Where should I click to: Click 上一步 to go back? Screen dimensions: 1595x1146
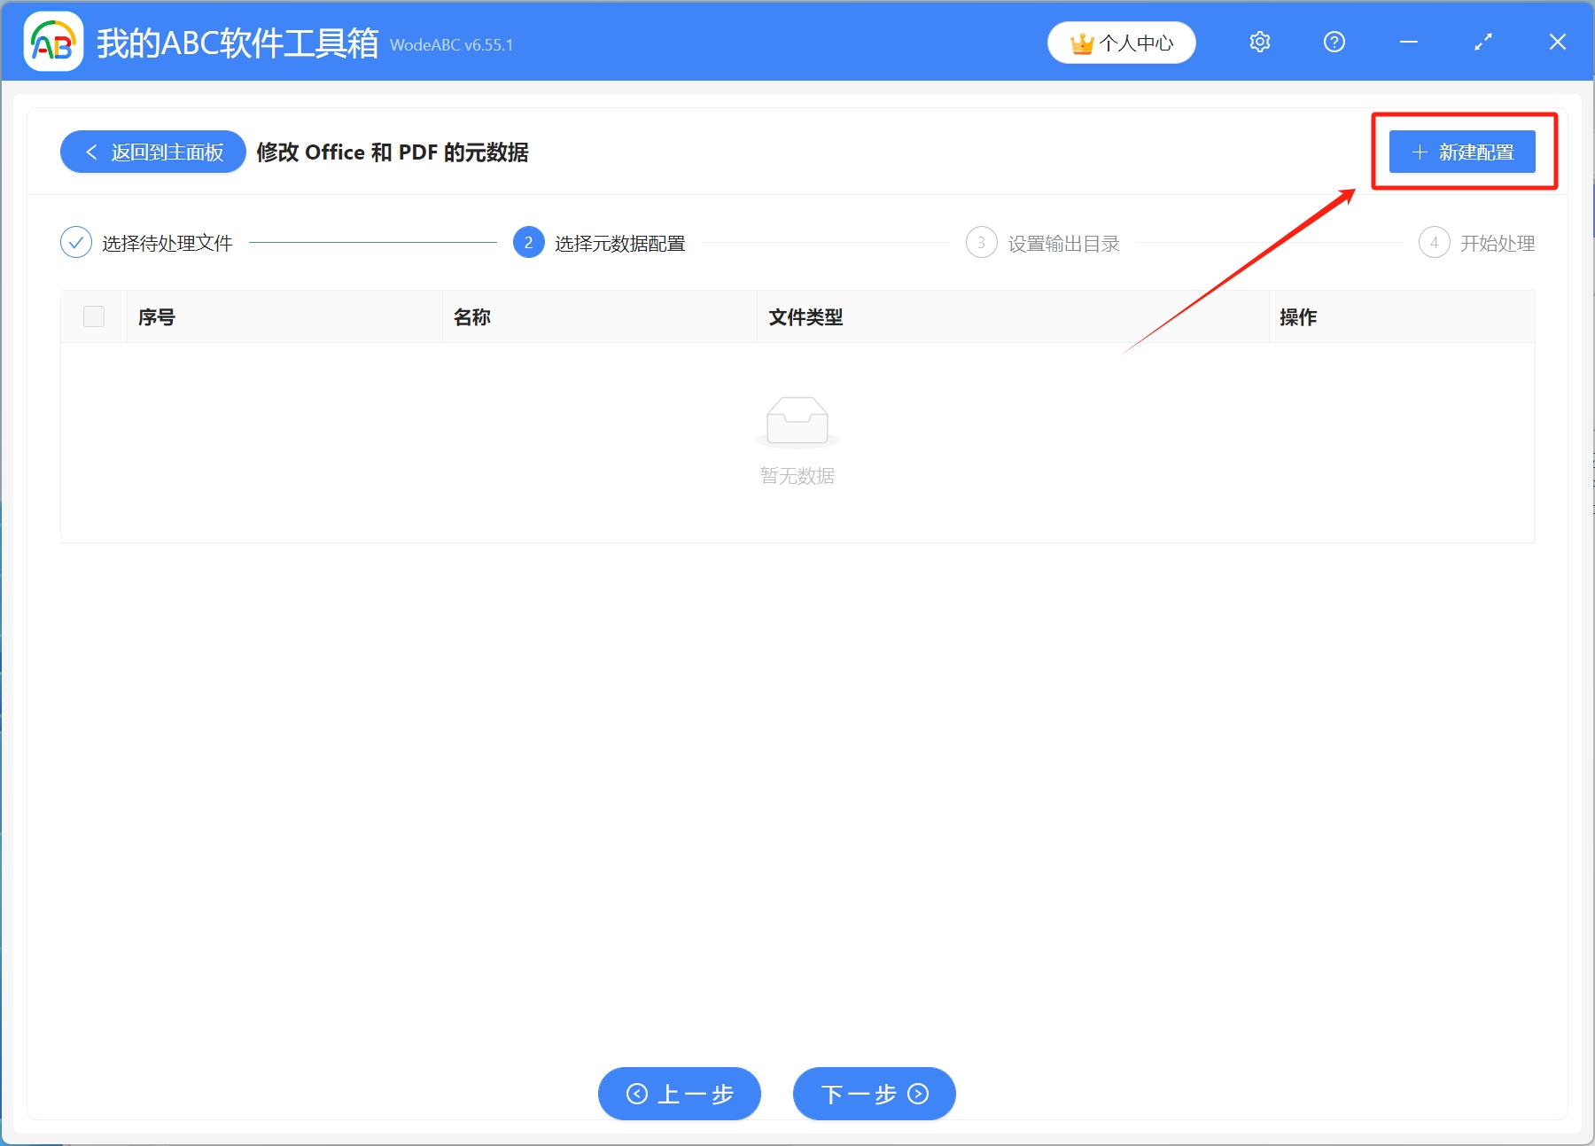[680, 1094]
